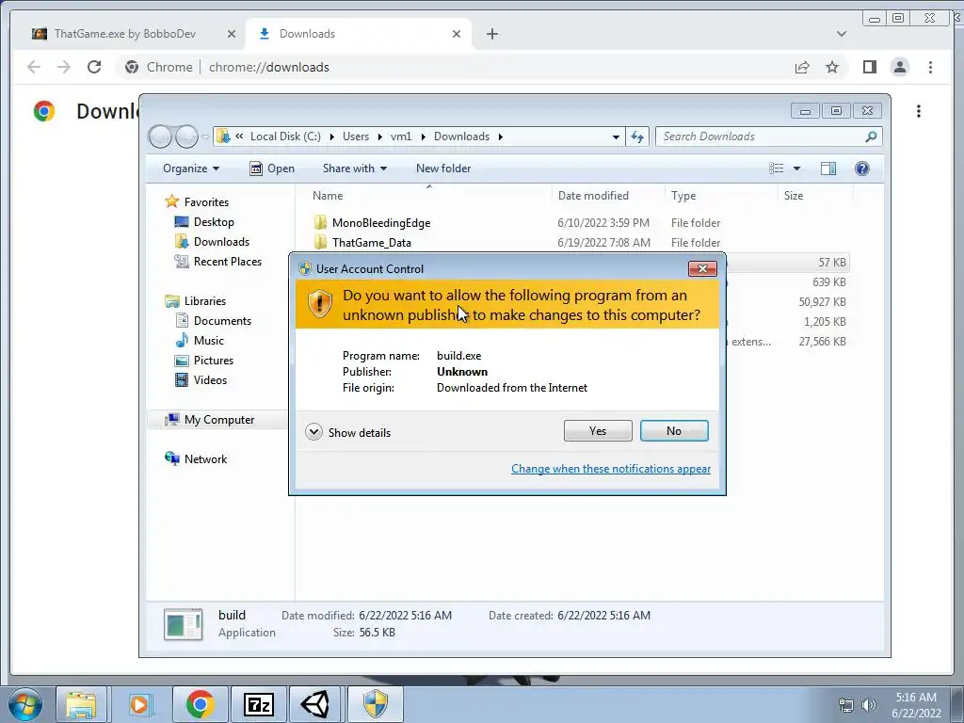Open Chrome profile avatar

[899, 67]
